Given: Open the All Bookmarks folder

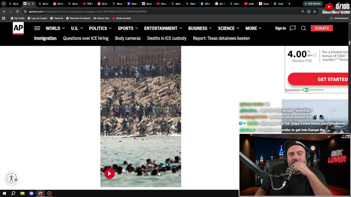Looking at the screenshot, I should (339, 18).
